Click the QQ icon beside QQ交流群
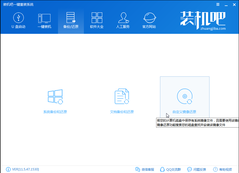 point(162,169)
